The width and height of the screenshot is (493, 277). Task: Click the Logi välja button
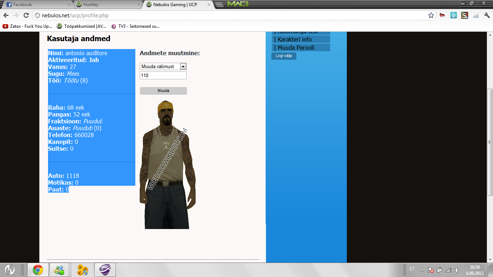[x=284, y=56]
